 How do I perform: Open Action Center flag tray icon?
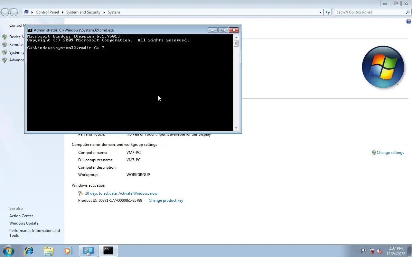click(x=364, y=251)
